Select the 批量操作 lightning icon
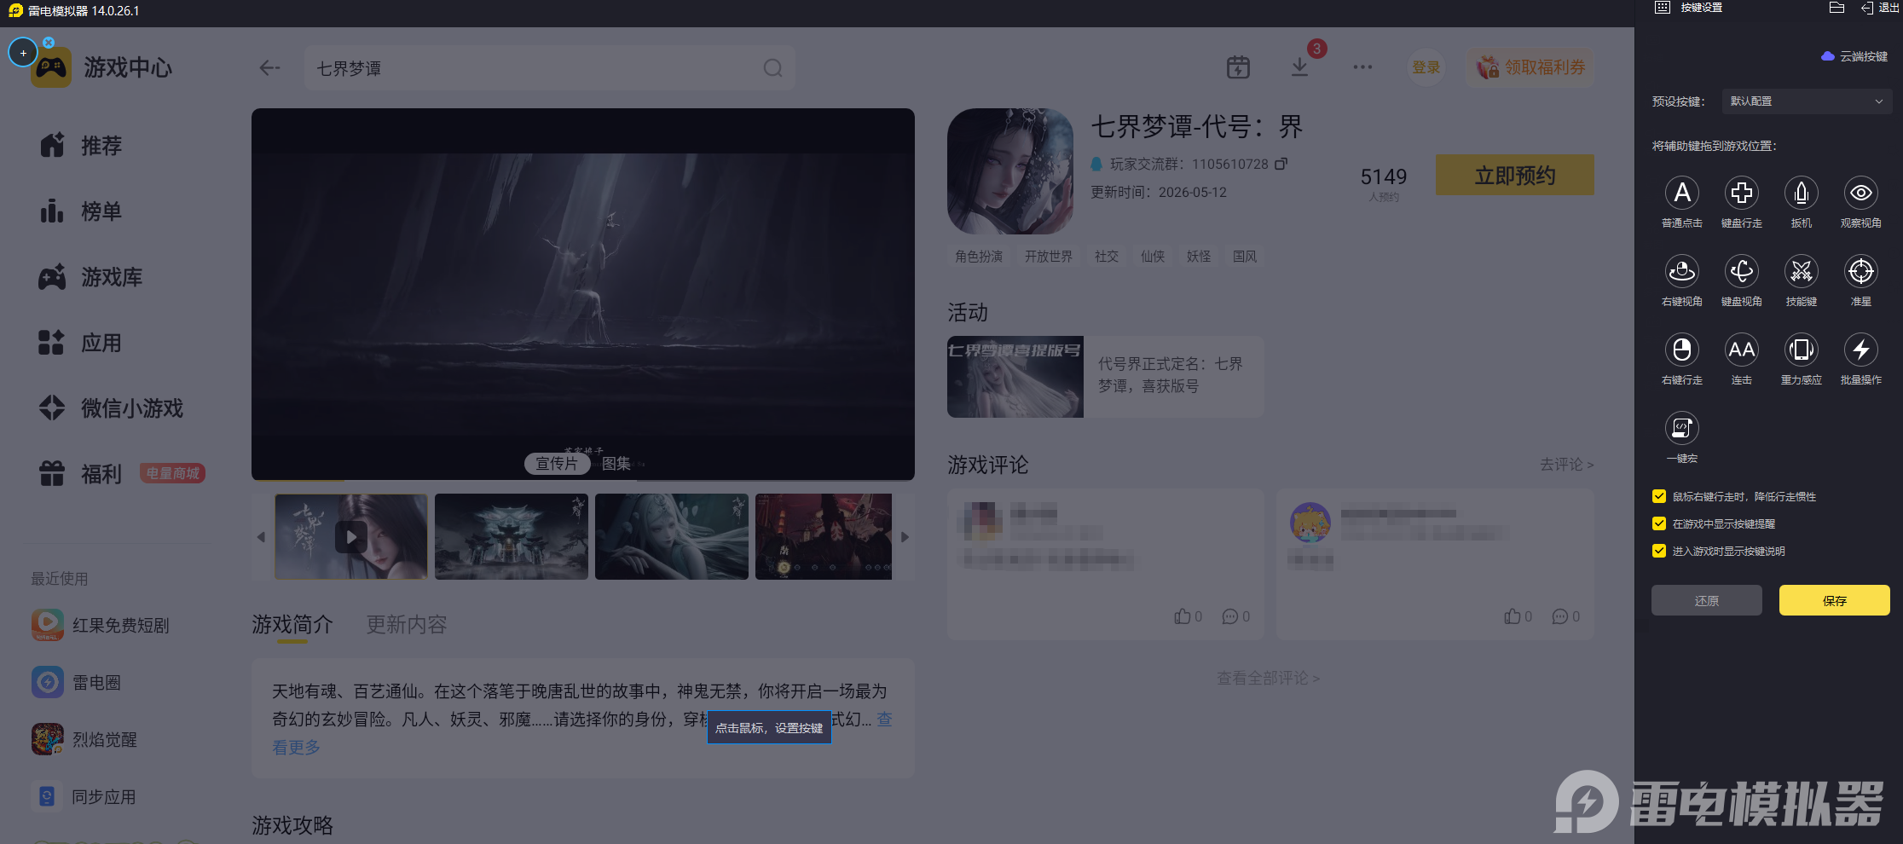The height and width of the screenshot is (844, 1903). 1860,350
